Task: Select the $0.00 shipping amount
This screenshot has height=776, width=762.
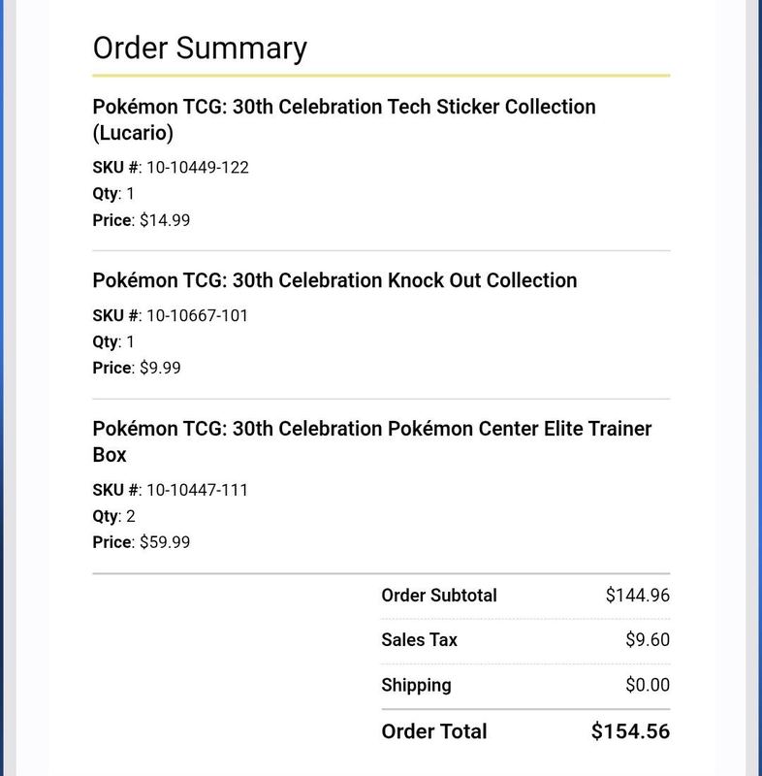Action: click(x=648, y=685)
